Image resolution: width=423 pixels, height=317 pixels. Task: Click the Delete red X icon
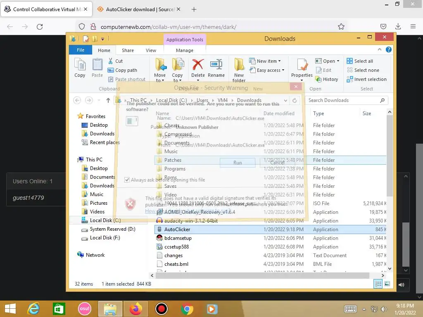[198, 65]
